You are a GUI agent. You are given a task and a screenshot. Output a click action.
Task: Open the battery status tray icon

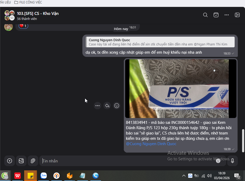pos(197,176)
